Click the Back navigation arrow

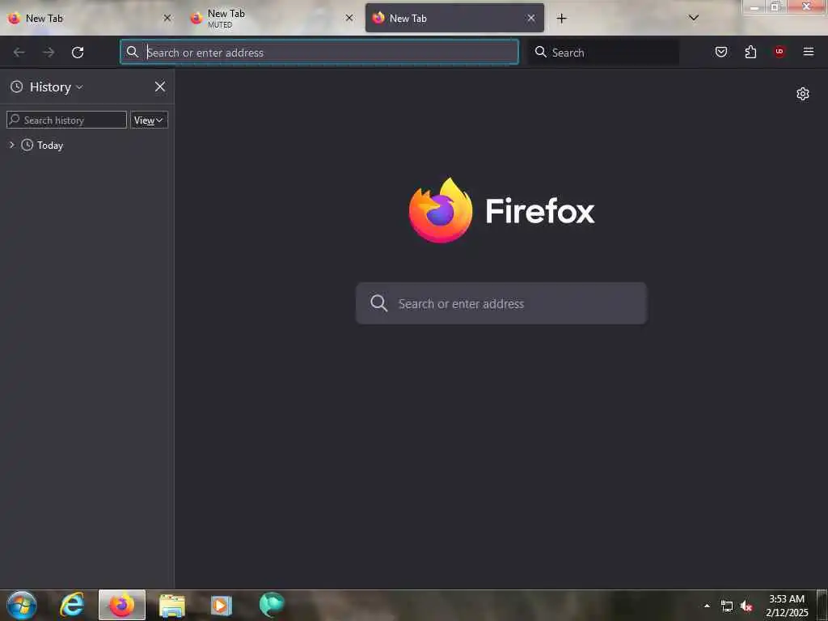pyautogui.click(x=19, y=53)
